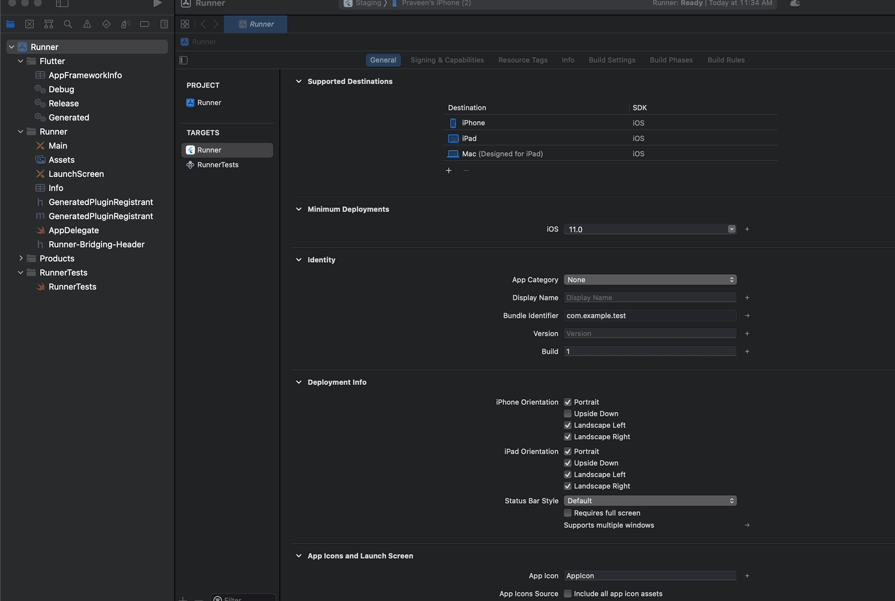
Task: Collapse the Minimum Deployments section
Action: 299,210
